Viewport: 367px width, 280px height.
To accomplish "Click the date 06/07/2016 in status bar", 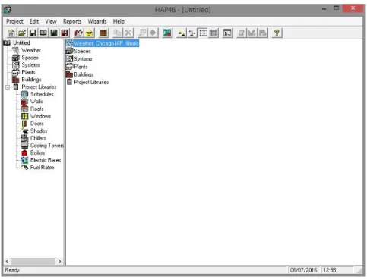I will pyautogui.click(x=303, y=270).
